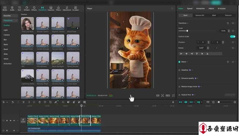Switch to the Speed tab

pyautogui.click(x=189, y=8)
